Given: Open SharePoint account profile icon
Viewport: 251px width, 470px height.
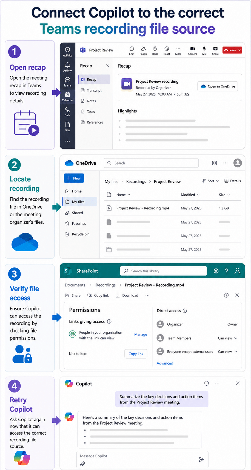Looking at the screenshot, I should [237, 271].
